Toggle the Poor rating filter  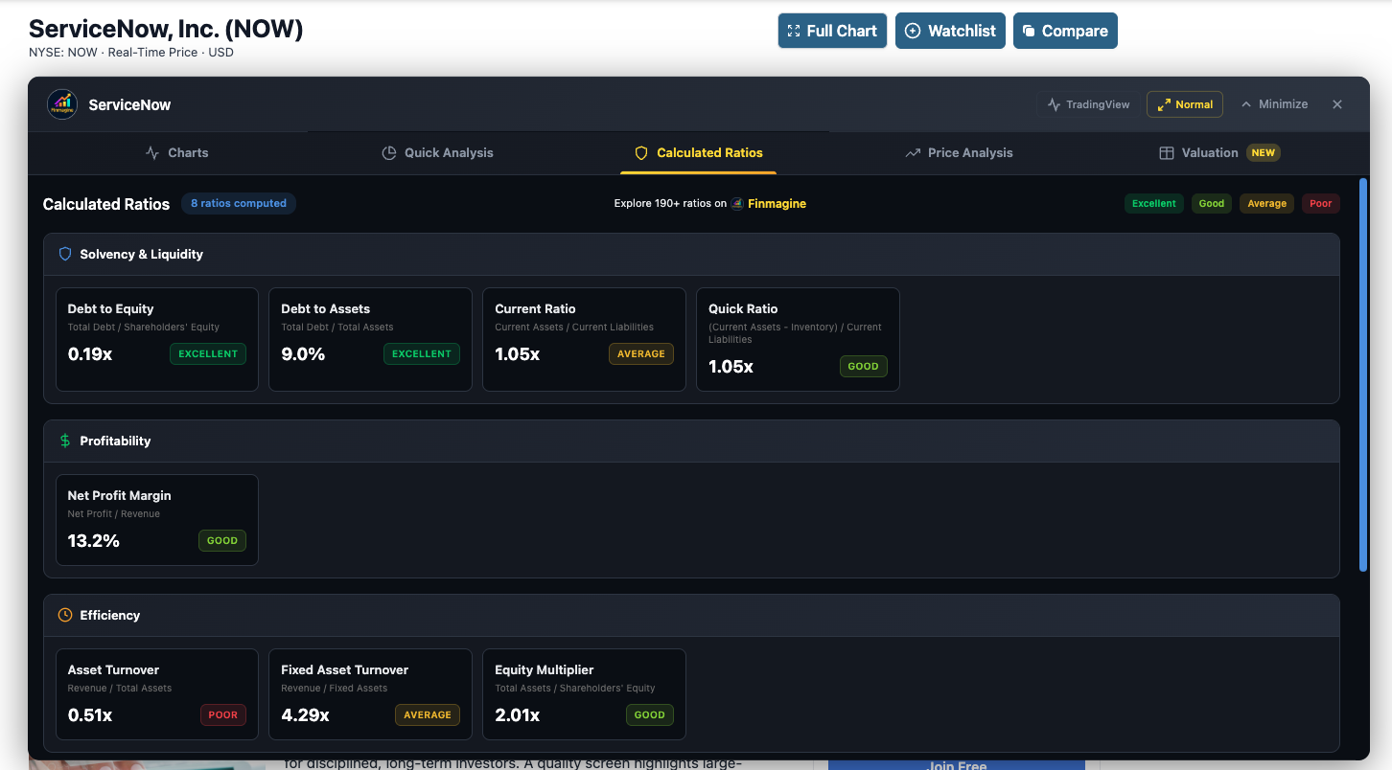click(1320, 203)
